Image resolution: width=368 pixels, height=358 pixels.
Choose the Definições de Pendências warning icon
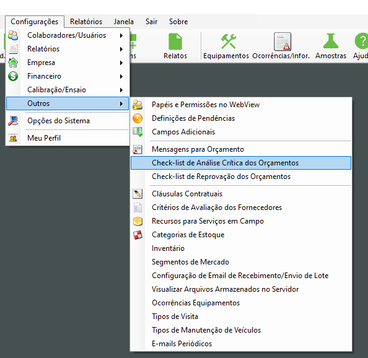(138, 118)
